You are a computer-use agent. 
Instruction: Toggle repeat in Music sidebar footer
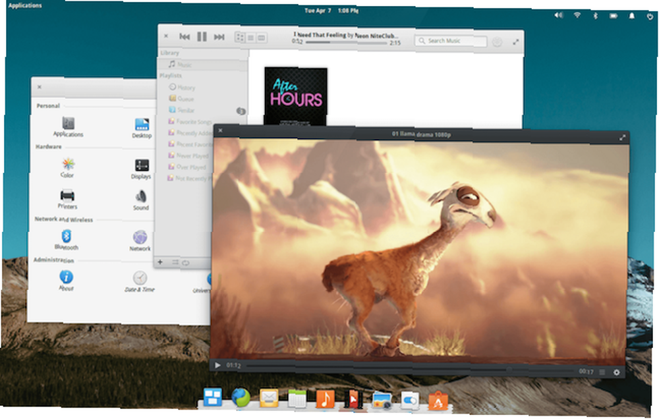(185, 263)
